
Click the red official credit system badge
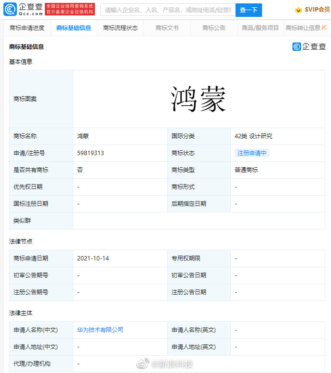tap(69, 9)
